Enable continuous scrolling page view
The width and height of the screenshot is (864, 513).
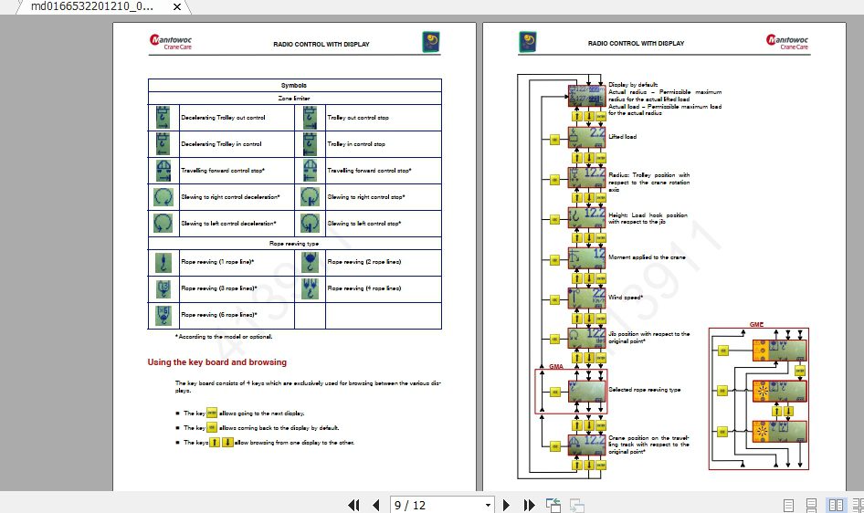[812, 506]
